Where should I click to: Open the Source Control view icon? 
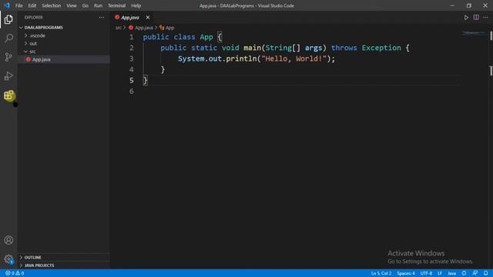[x=8, y=57]
